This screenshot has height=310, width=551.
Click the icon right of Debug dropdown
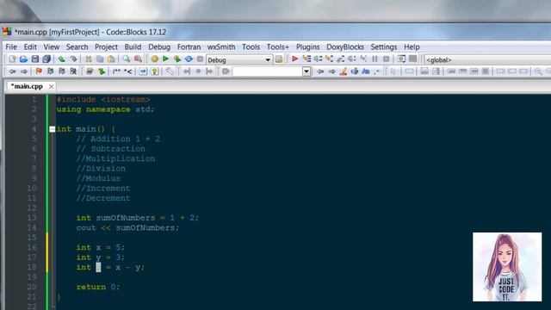(279, 59)
